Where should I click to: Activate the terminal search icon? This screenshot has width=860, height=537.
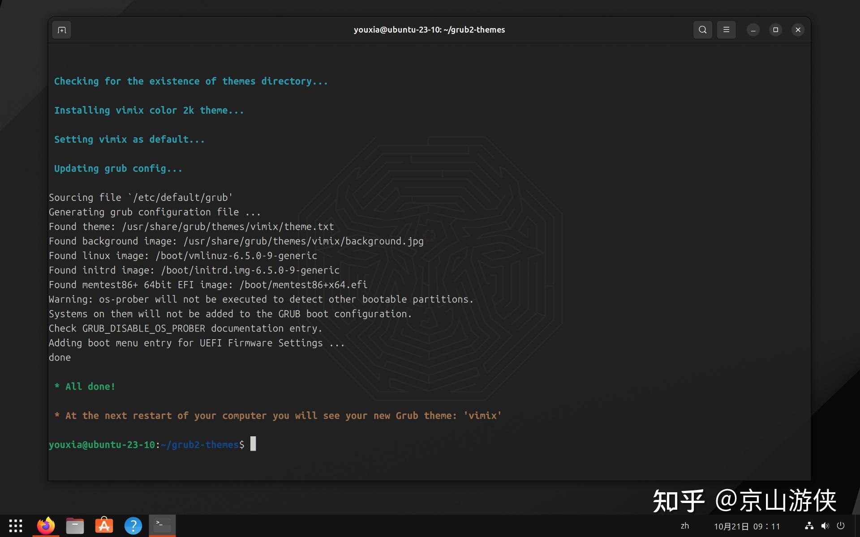[702, 30]
